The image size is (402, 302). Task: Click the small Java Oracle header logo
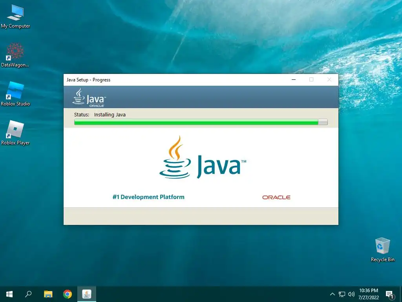pyautogui.click(x=89, y=98)
